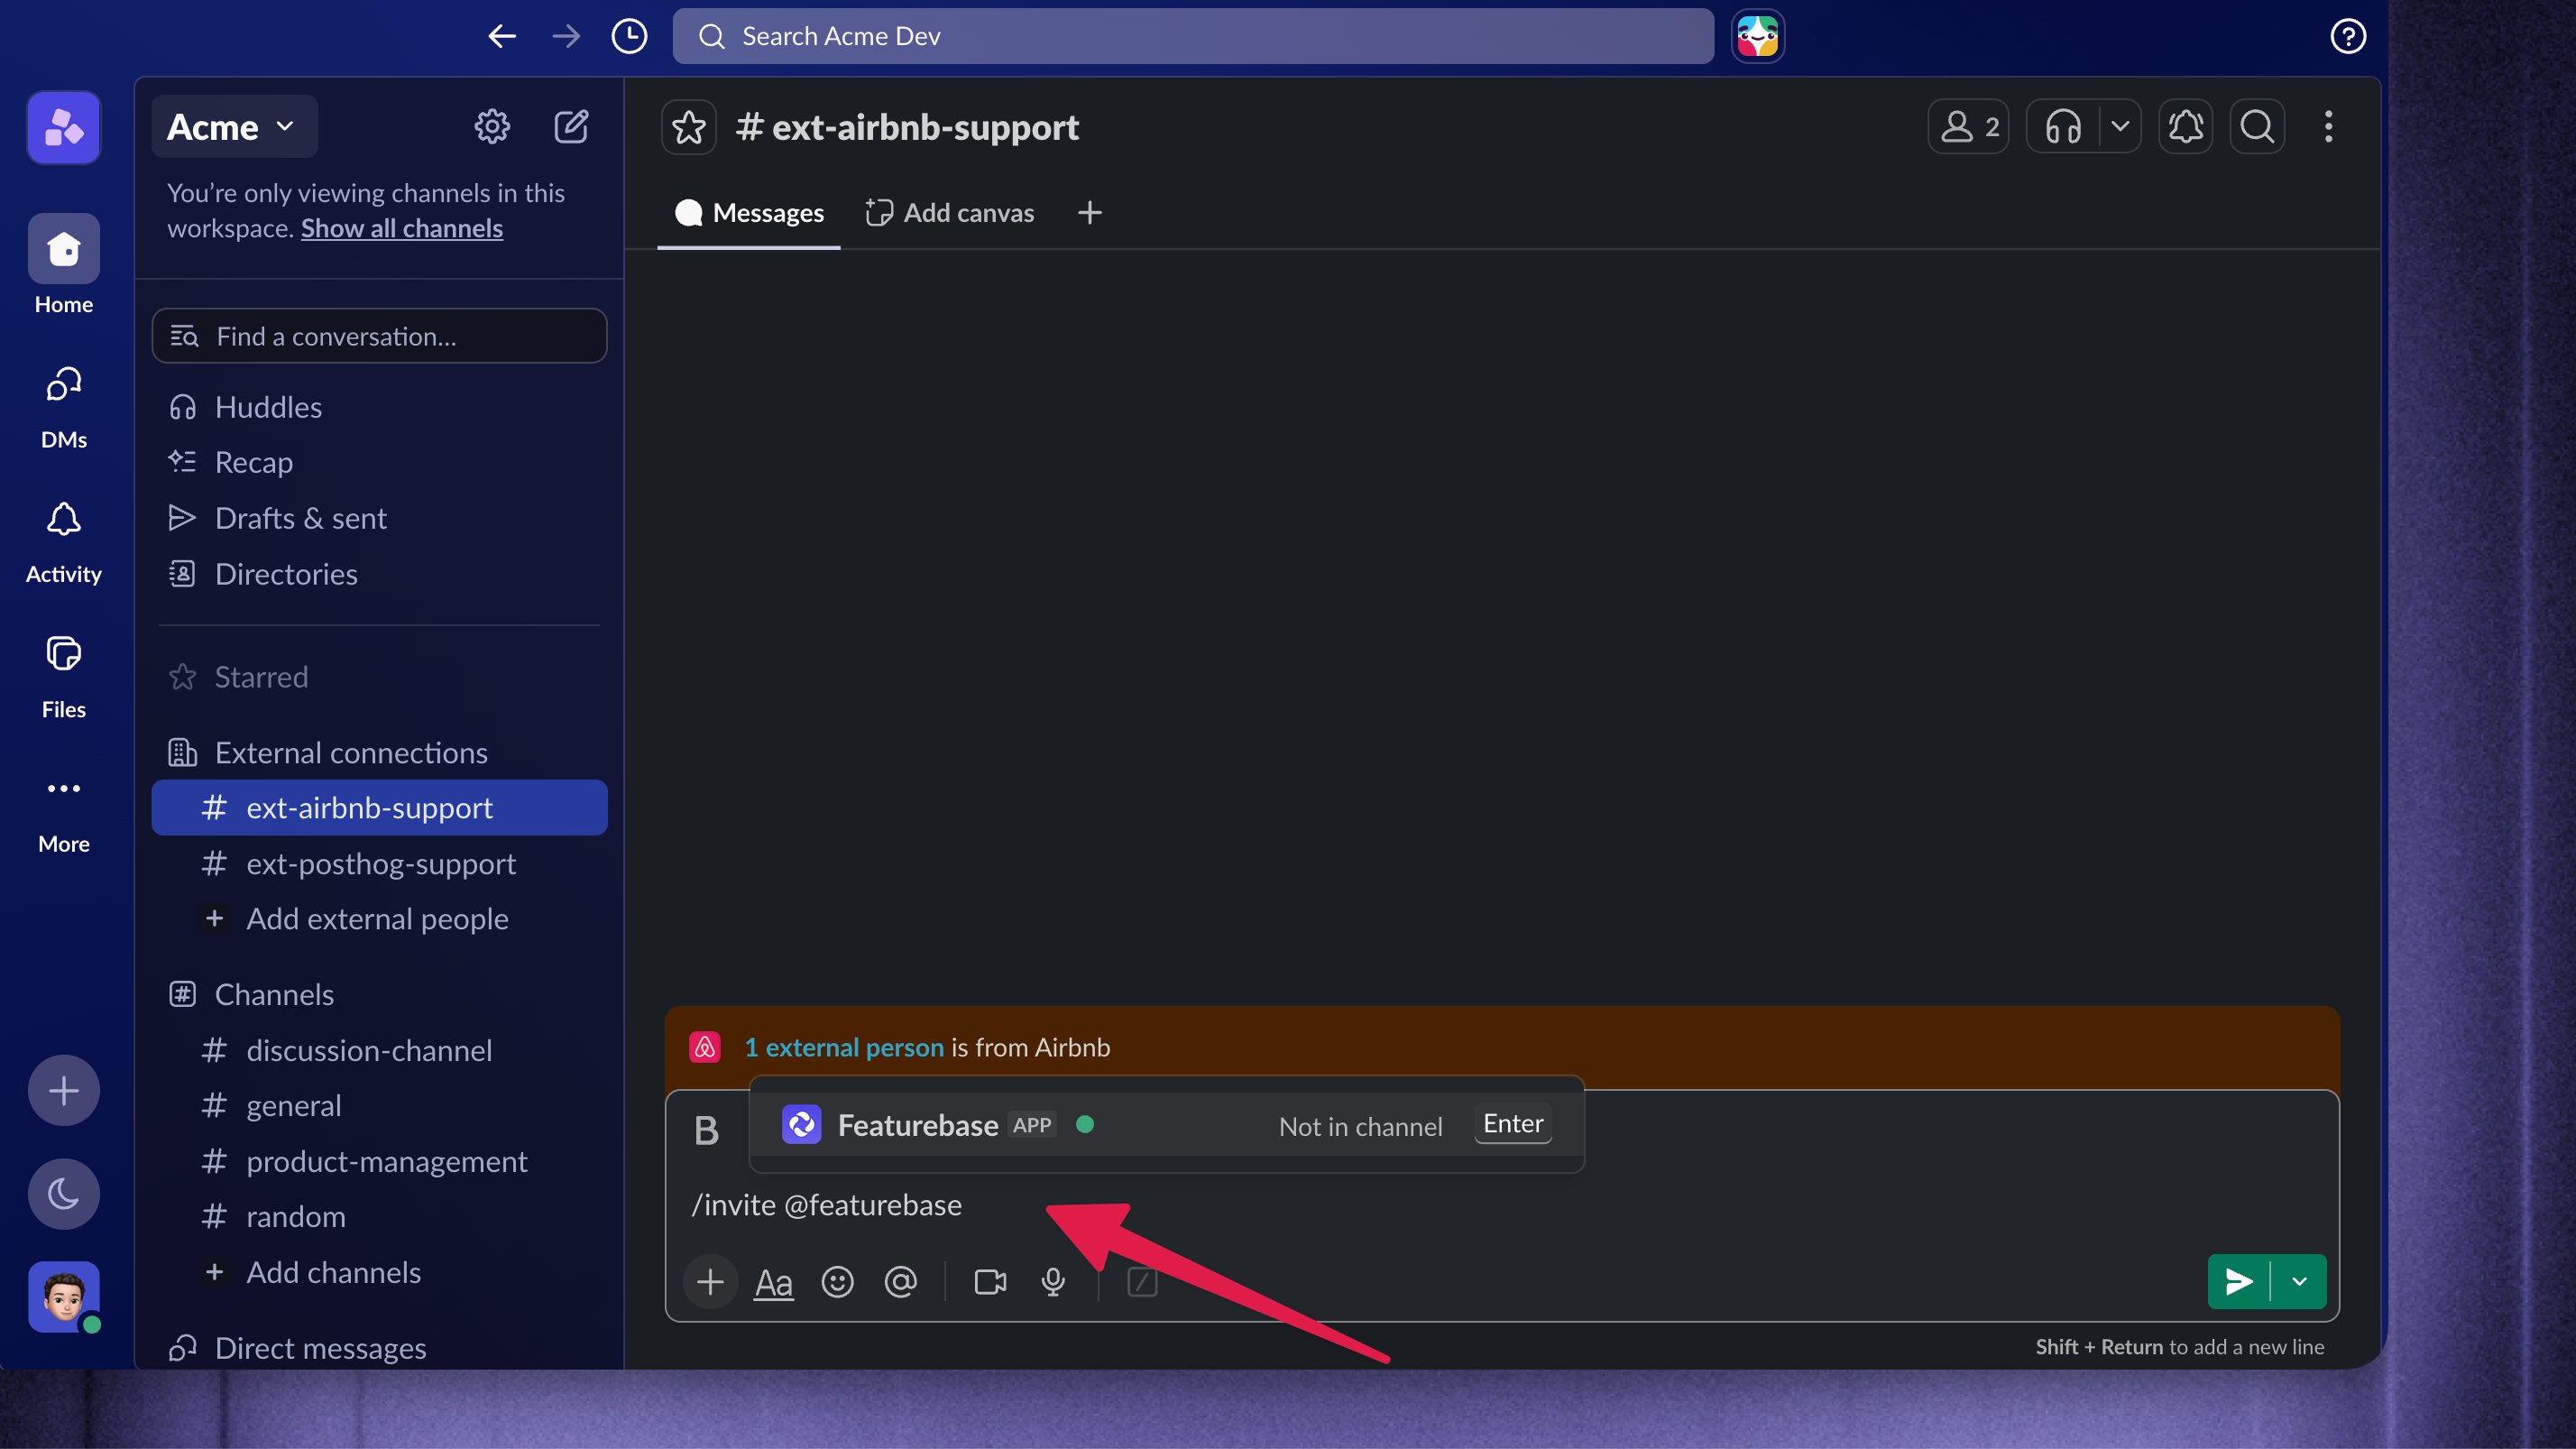Go forward with the right arrow

click(566, 37)
